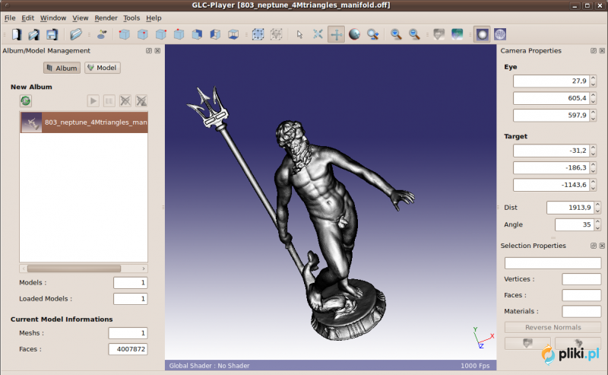Open the green shader selection icon

click(x=458, y=34)
